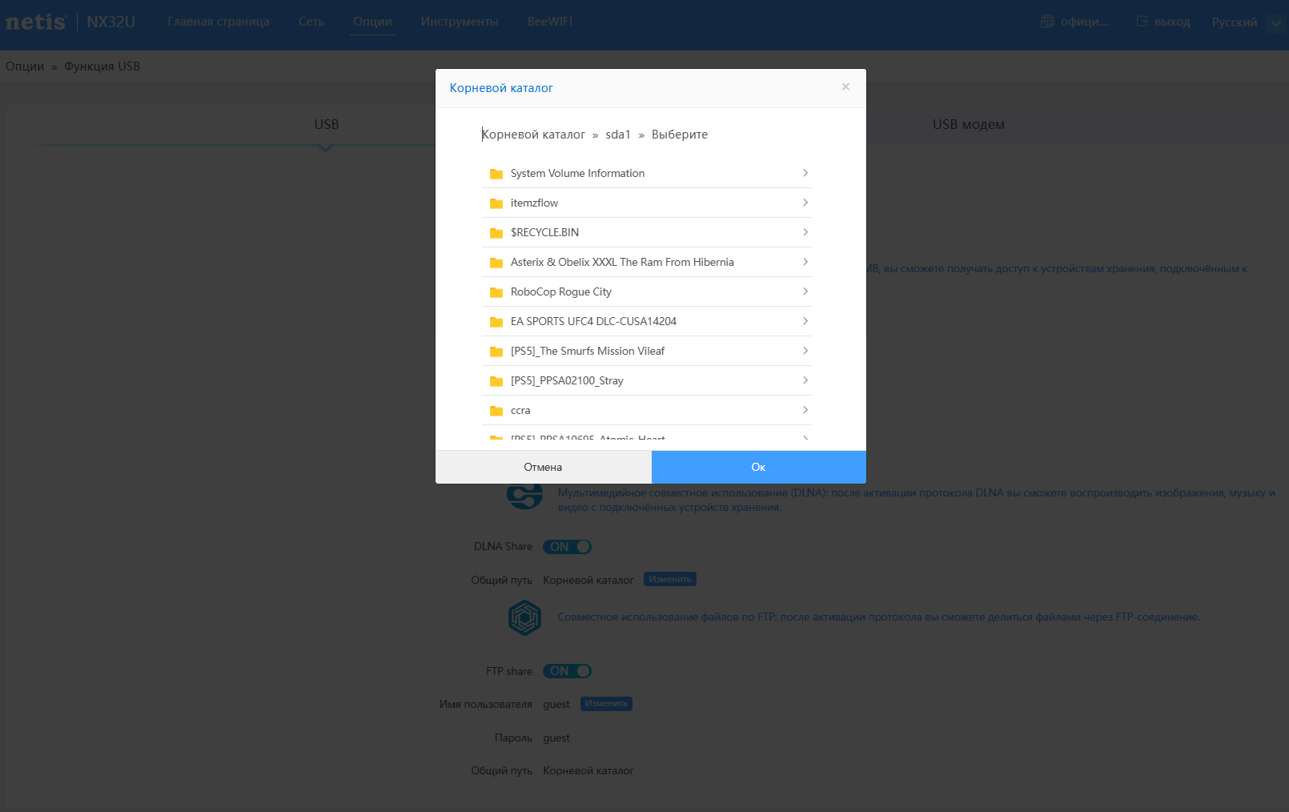Click the folder icon next to itemzflow
Image resolution: width=1289 pixels, height=812 pixels.
point(496,203)
